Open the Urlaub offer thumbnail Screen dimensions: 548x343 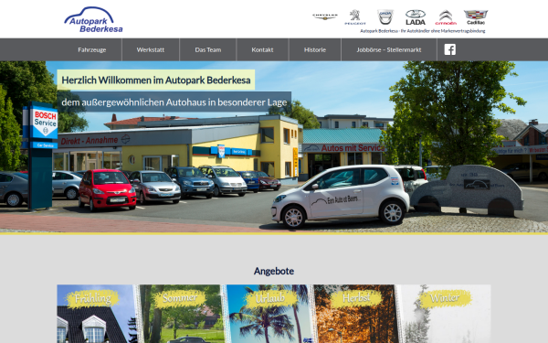click(x=269, y=314)
